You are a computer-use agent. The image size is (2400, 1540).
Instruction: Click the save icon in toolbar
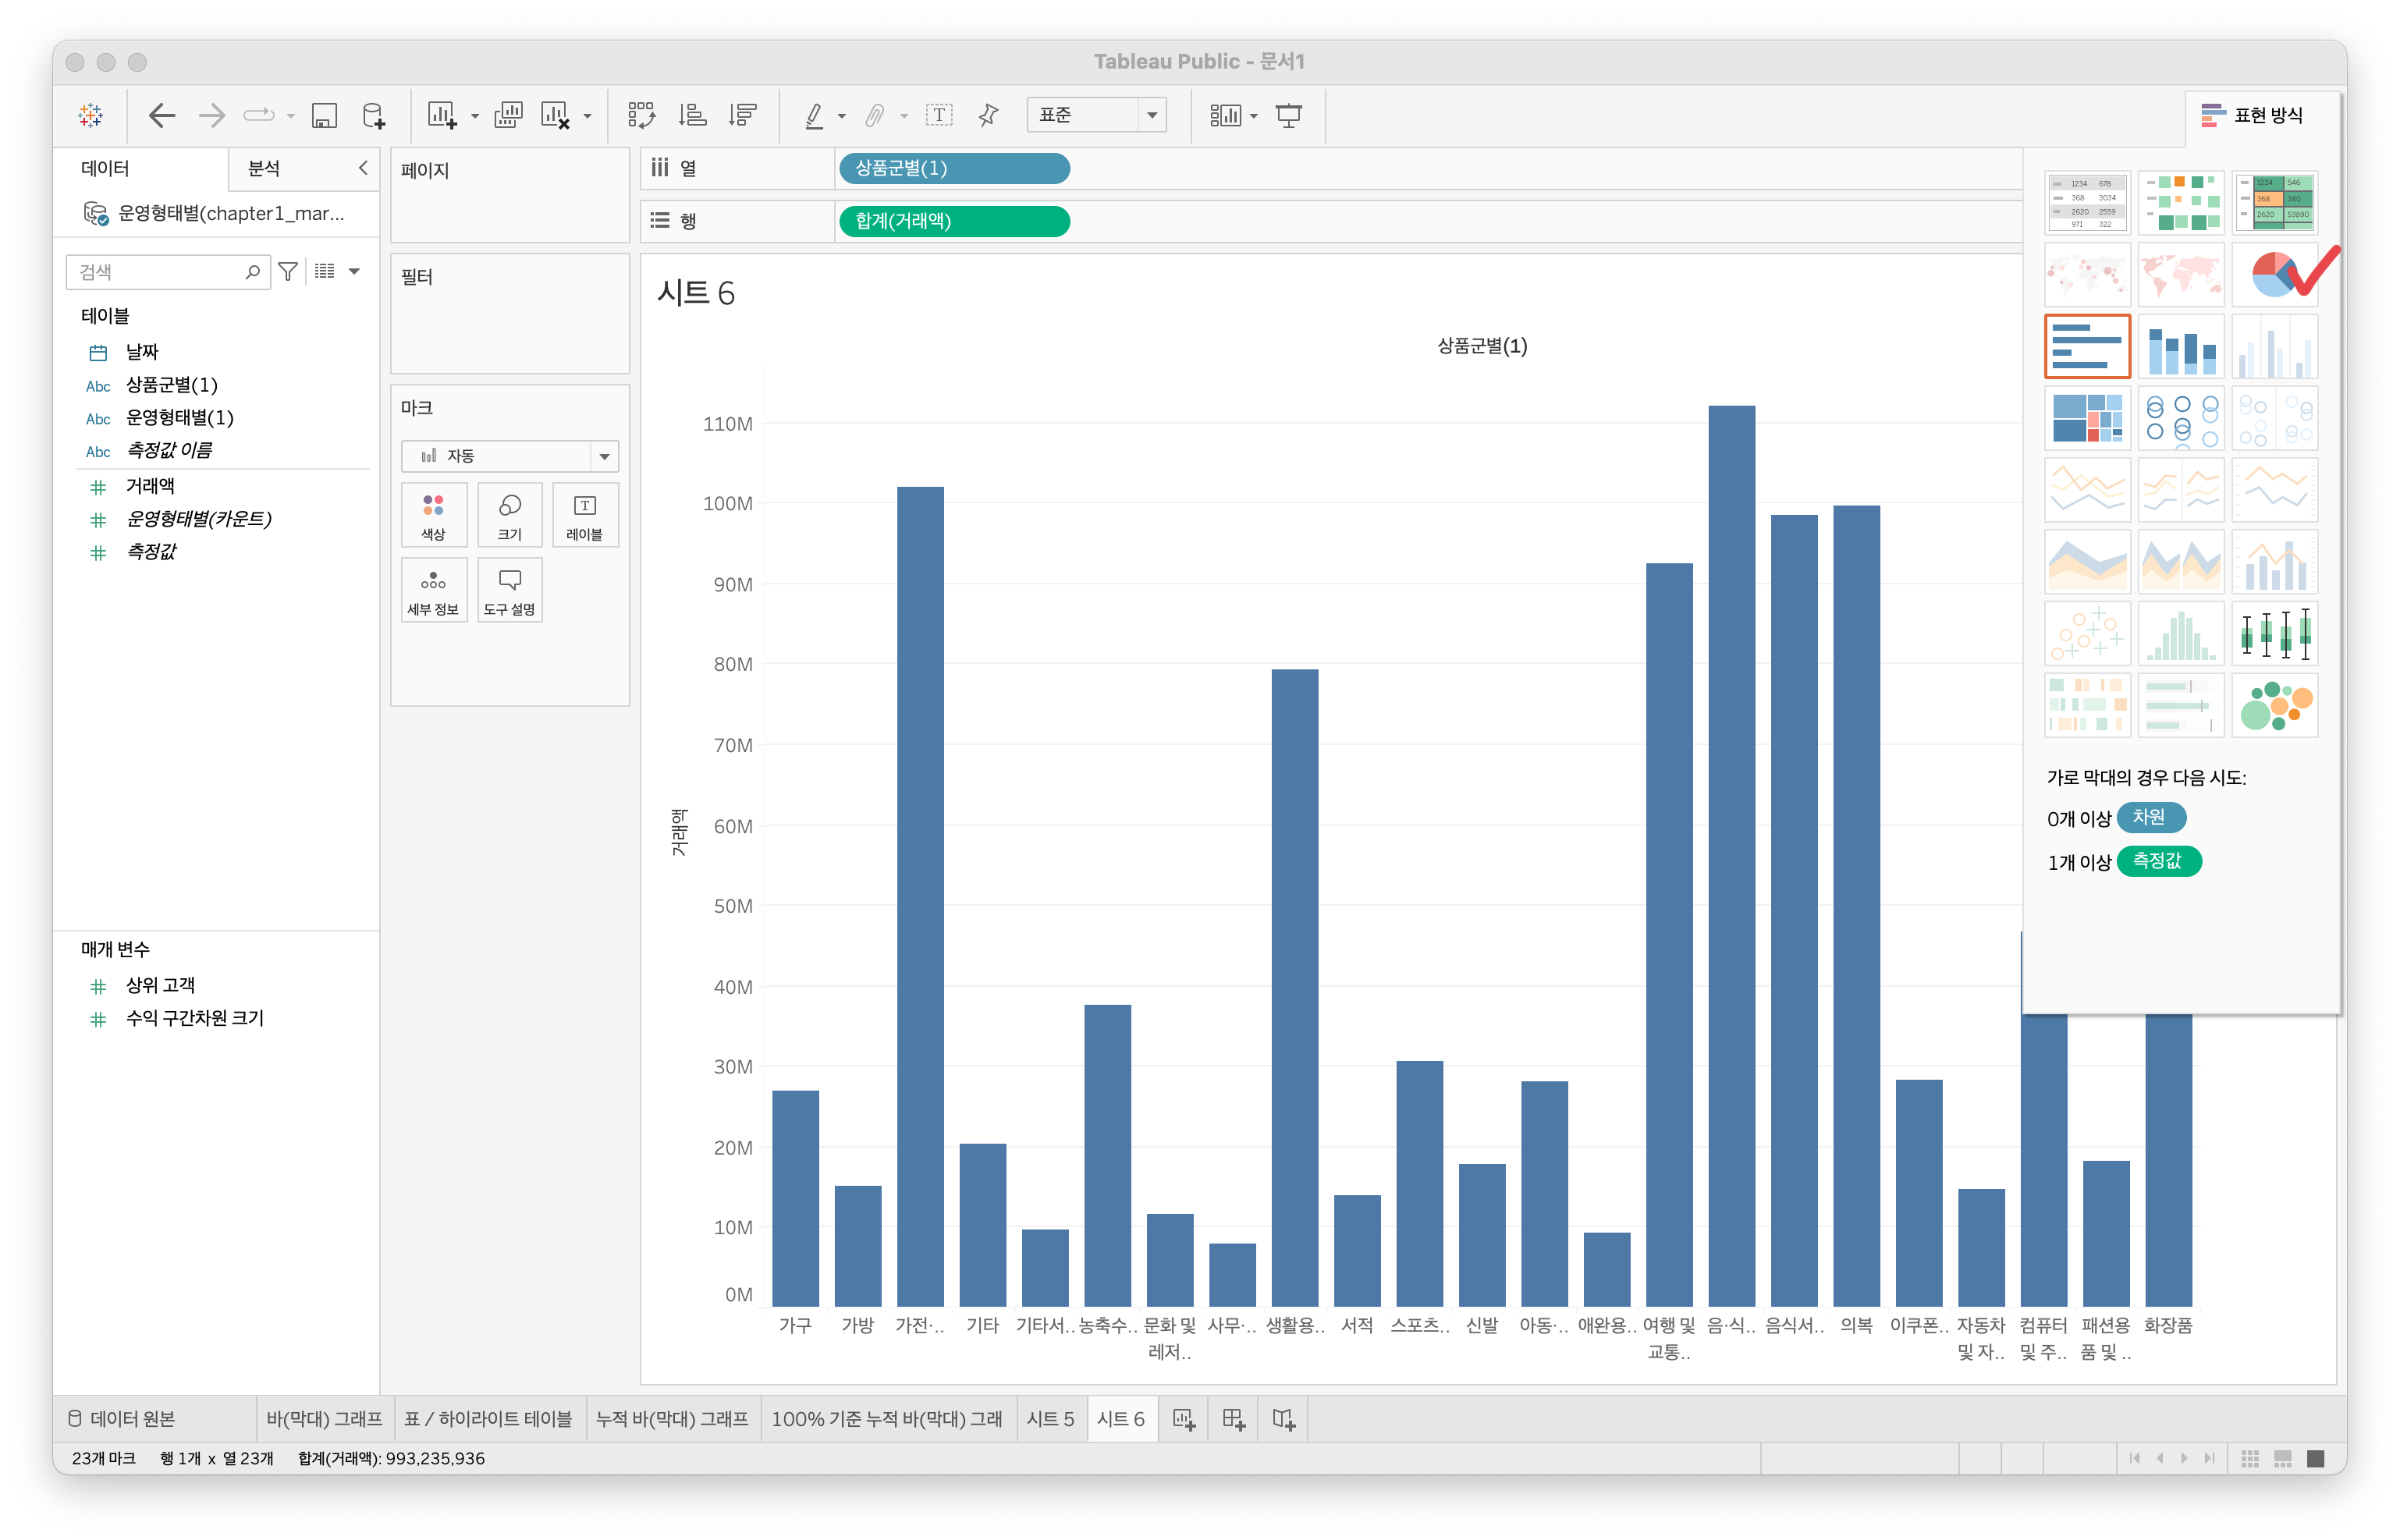pos(324,116)
